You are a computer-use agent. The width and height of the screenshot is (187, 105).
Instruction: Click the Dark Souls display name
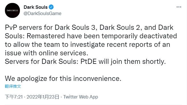point(36,7)
